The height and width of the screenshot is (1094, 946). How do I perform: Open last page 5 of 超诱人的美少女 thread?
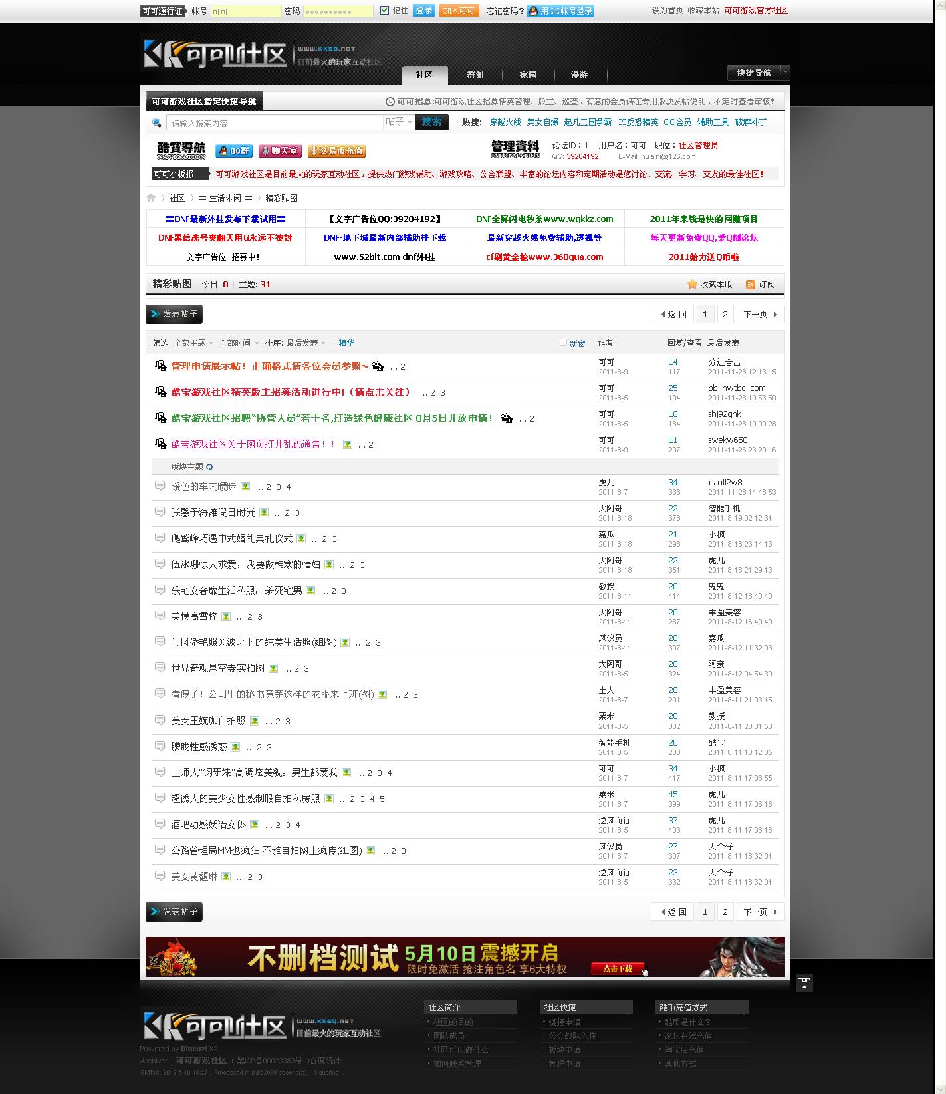[382, 799]
